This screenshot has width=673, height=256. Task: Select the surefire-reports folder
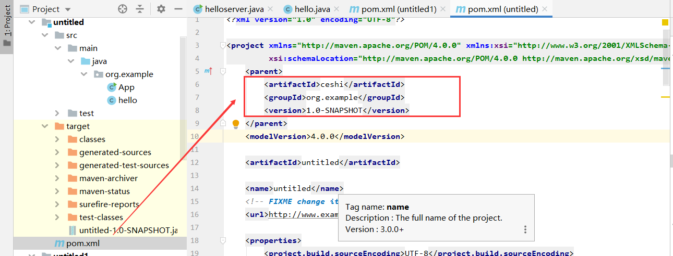tap(109, 204)
